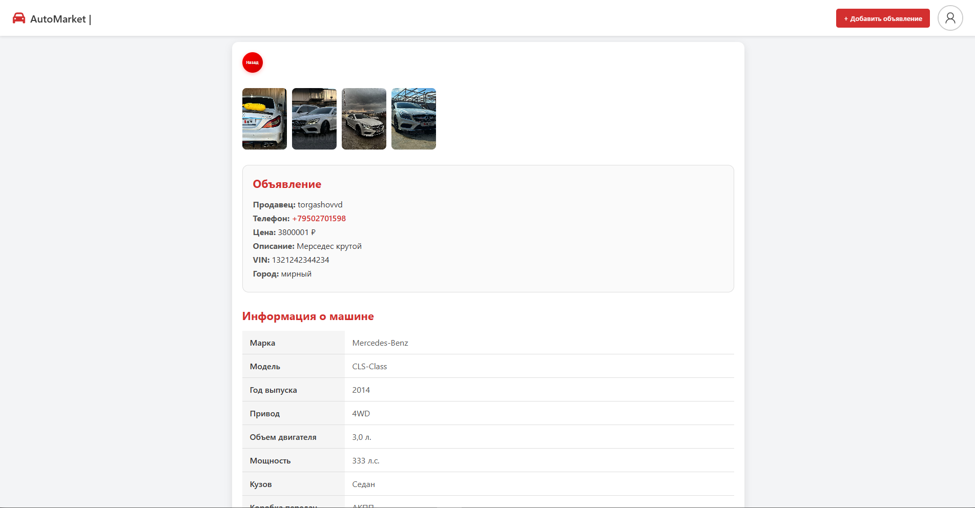Screen dimensions: 975x508
Task: Open the fourth car photo thumbnail
Action: pos(413,119)
